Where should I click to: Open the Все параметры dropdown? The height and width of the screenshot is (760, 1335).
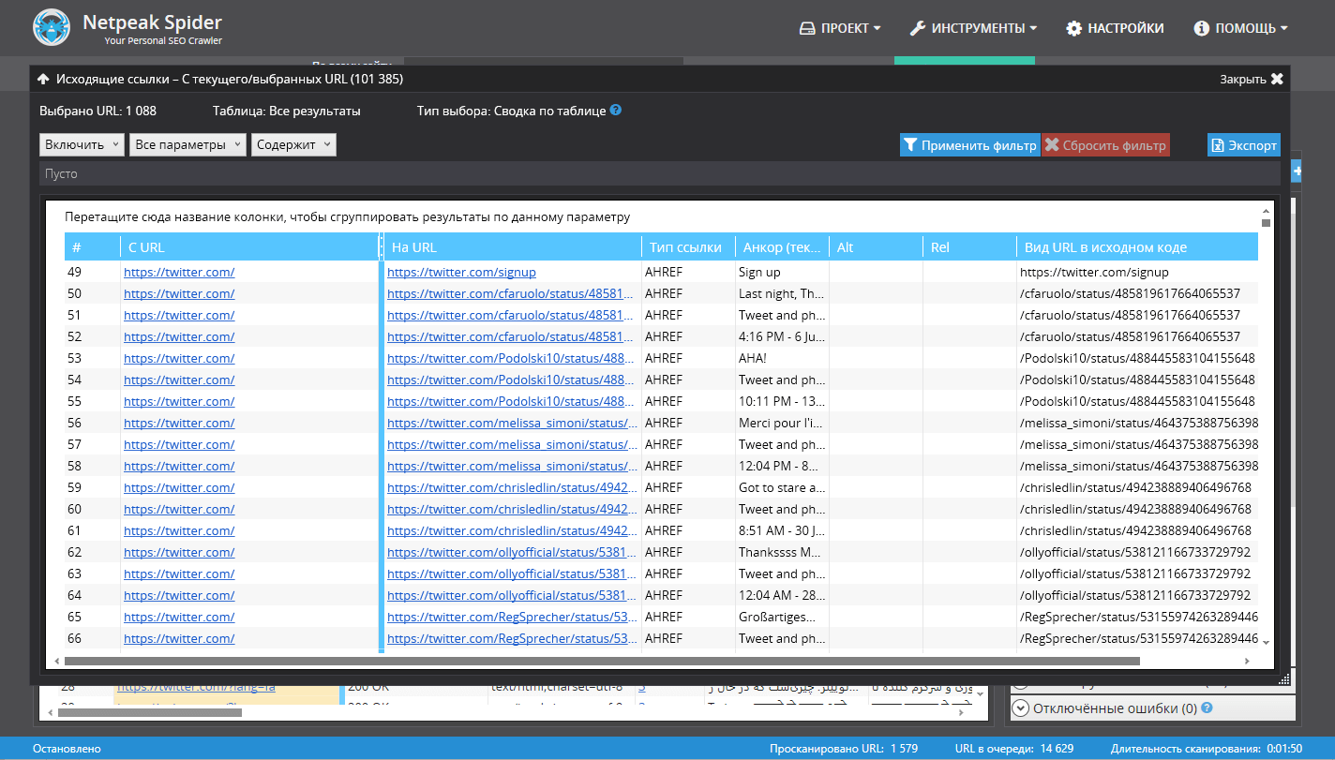pyautogui.click(x=187, y=145)
